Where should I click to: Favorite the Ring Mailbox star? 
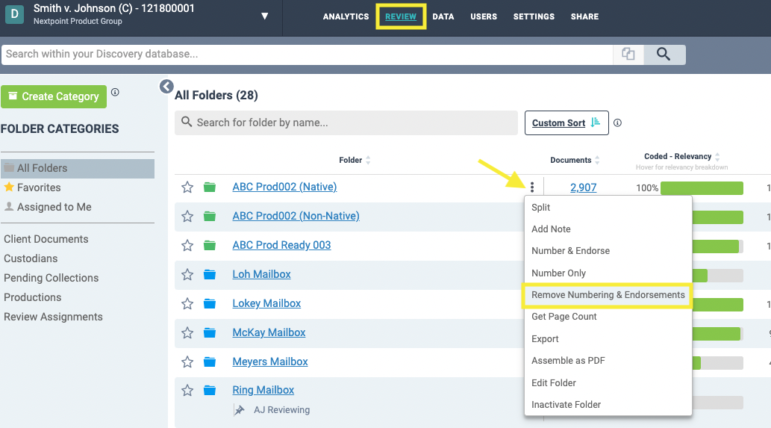pyautogui.click(x=187, y=390)
